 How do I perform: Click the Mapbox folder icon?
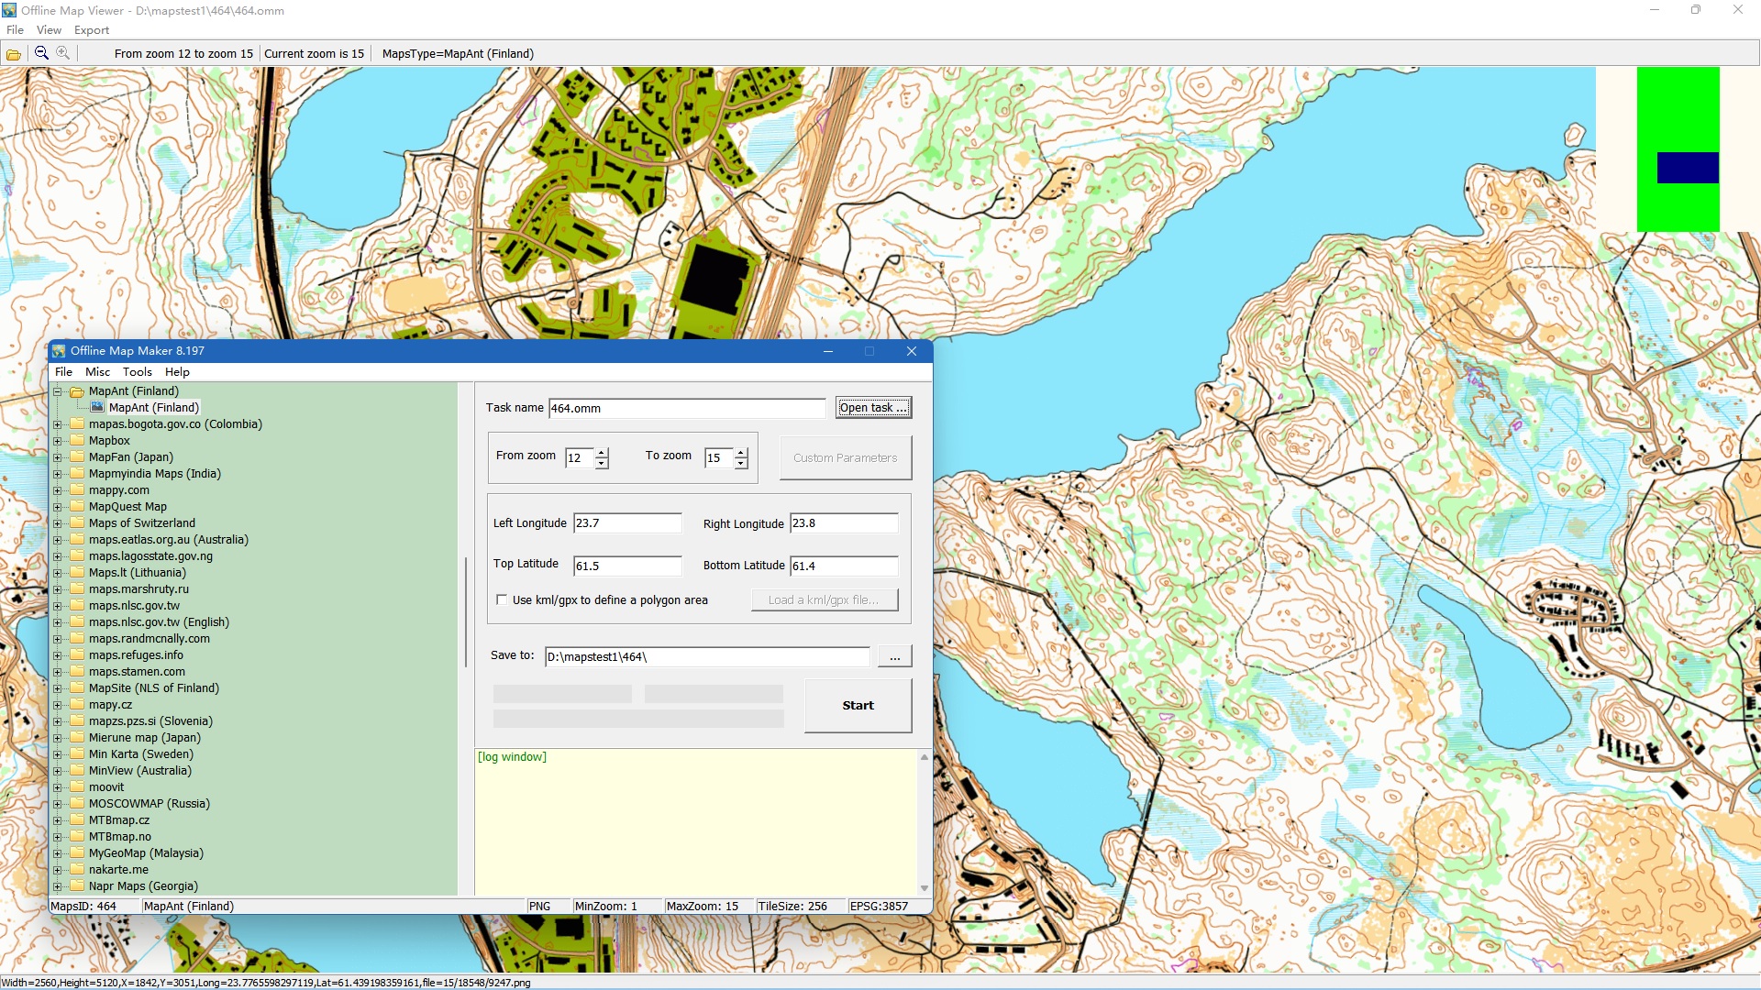78,440
